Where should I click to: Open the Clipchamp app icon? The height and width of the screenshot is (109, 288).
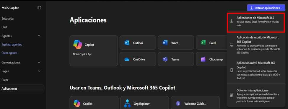point(203,59)
